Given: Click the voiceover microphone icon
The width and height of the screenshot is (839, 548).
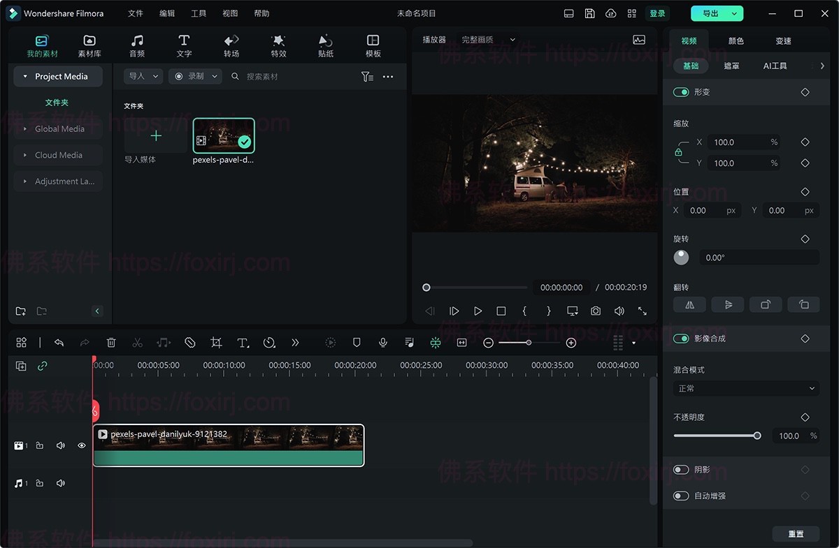Looking at the screenshot, I should point(383,343).
